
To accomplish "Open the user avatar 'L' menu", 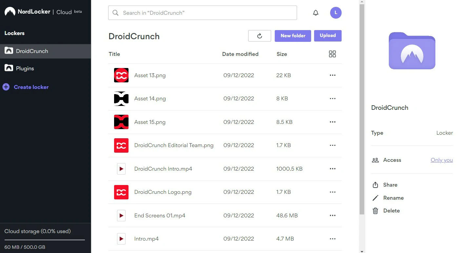I will click(x=336, y=13).
